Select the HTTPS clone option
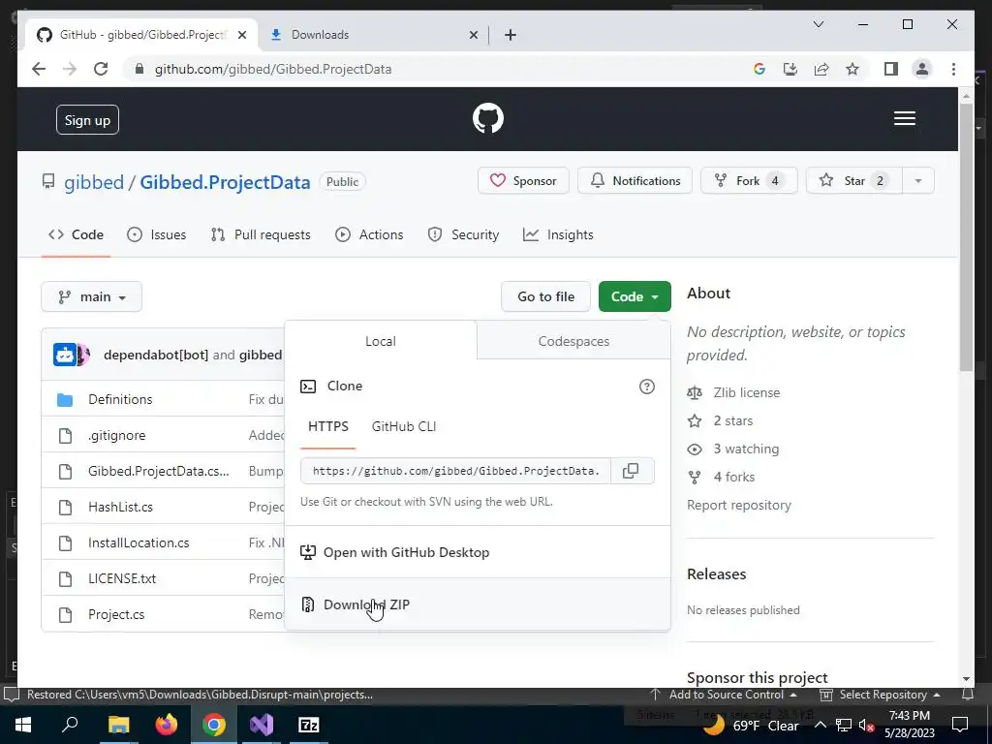Viewport: 992px width, 744px height. click(x=327, y=427)
